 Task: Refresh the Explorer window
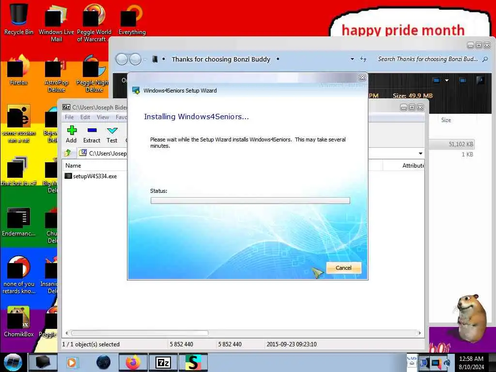(x=363, y=59)
